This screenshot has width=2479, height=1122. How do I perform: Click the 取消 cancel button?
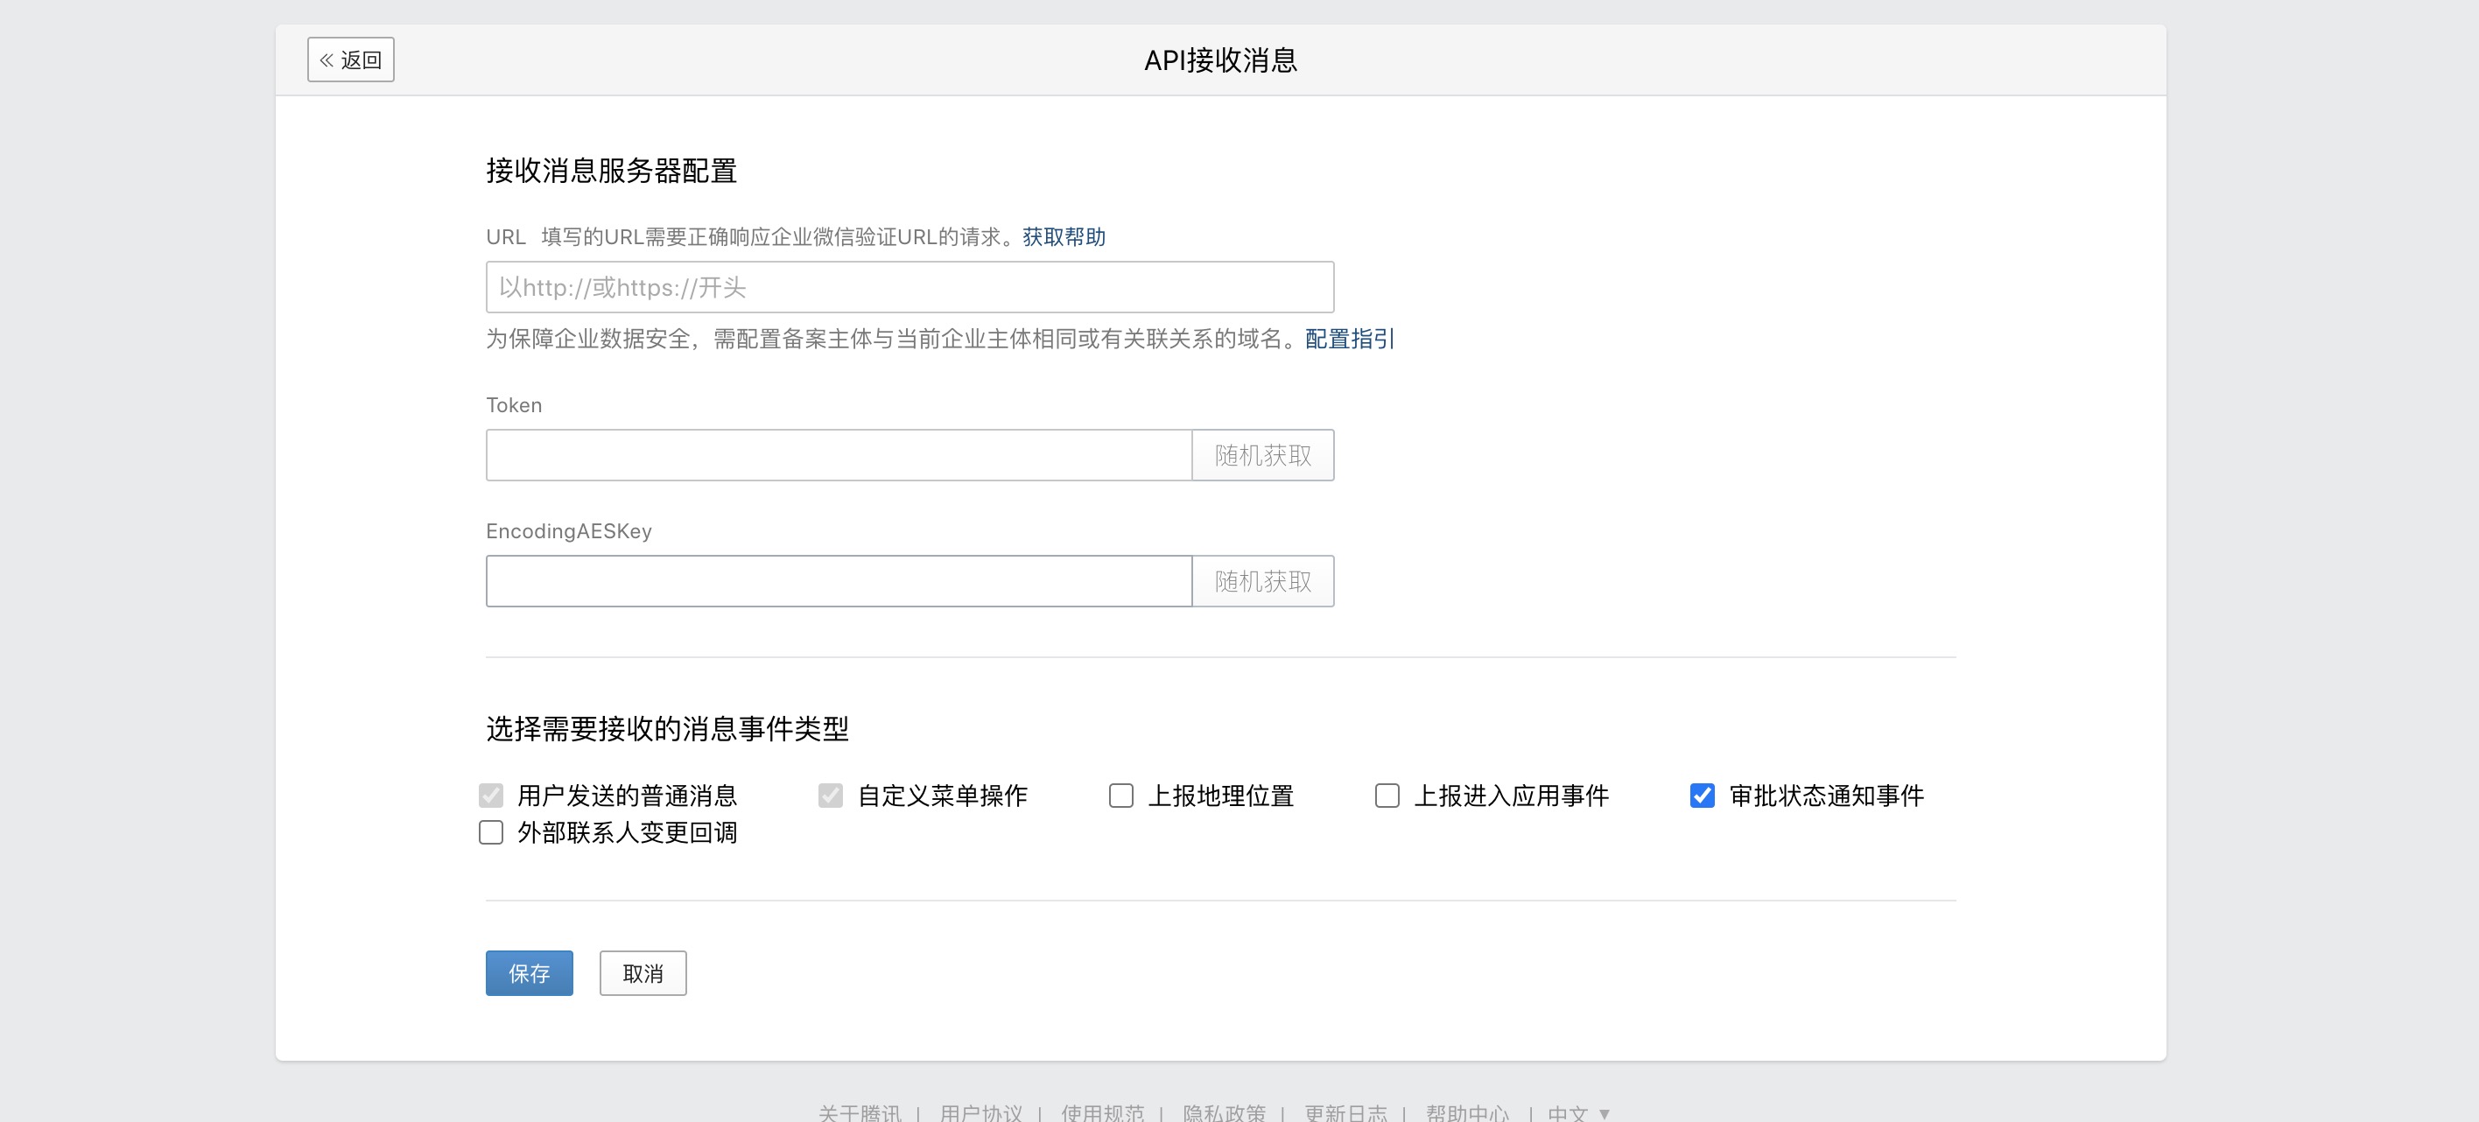[x=642, y=973]
